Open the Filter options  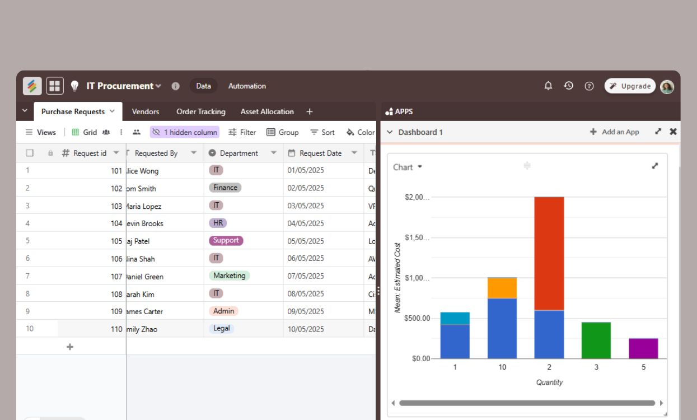click(x=242, y=132)
